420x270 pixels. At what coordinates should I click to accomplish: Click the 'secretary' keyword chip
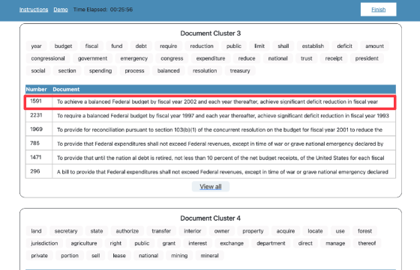[x=66, y=231]
